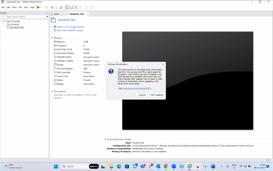Close the Ubuntu22_Dev tab
The height and width of the screenshot is (171, 273).
tap(87, 14)
